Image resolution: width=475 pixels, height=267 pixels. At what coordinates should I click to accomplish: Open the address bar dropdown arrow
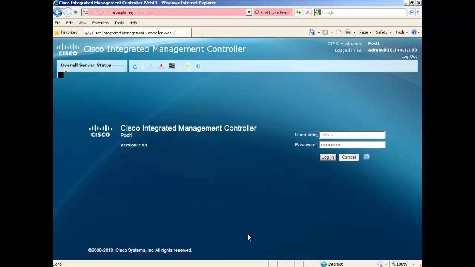(x=249, y=13)
